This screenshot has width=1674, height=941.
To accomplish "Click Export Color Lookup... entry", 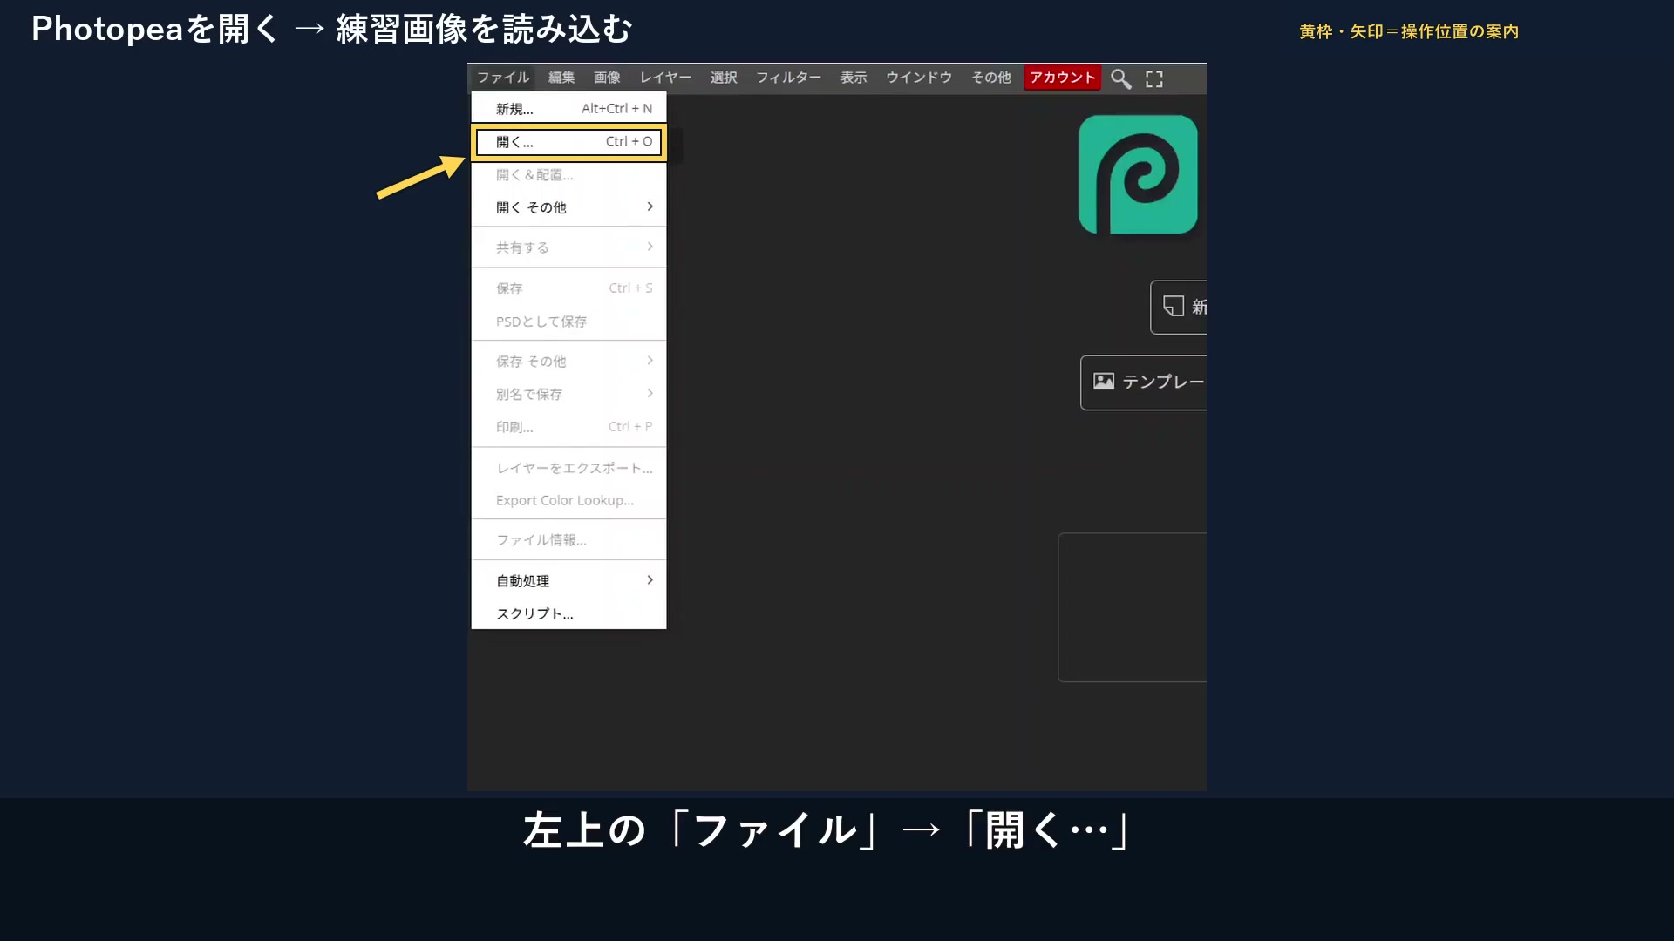I will [x=568, y=500].
